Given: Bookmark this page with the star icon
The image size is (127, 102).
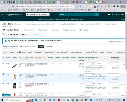Looking at the screenshot, I should [72, 6].
